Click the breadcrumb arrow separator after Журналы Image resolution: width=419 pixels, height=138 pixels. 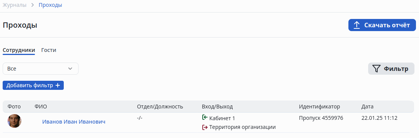click(x=33, y=5)
